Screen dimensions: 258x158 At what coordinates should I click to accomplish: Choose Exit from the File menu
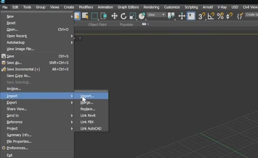point(37,155)
